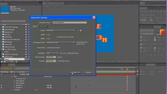Viewport: 167px width, 94px height.
Task: Click the Layer Name column header
Action: point(21,72)
